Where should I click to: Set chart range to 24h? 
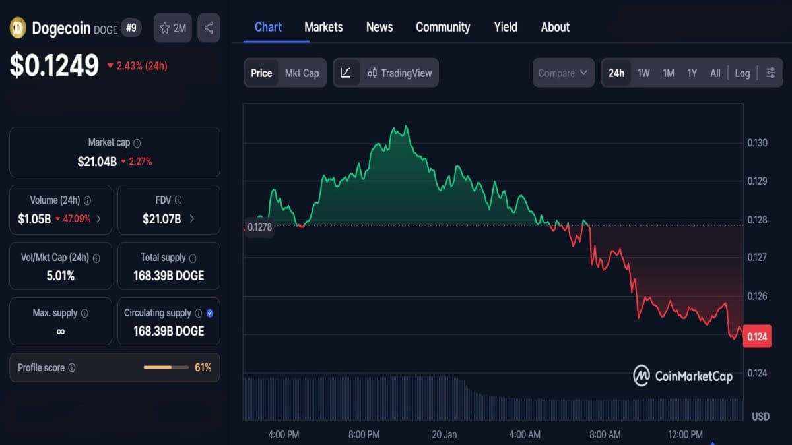pyautogui.click(x=616, y=73)
